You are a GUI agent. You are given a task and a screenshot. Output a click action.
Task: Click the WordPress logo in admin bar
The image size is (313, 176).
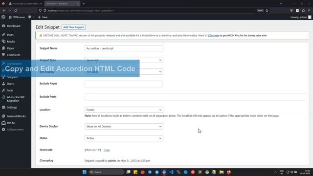coord(3,17)
